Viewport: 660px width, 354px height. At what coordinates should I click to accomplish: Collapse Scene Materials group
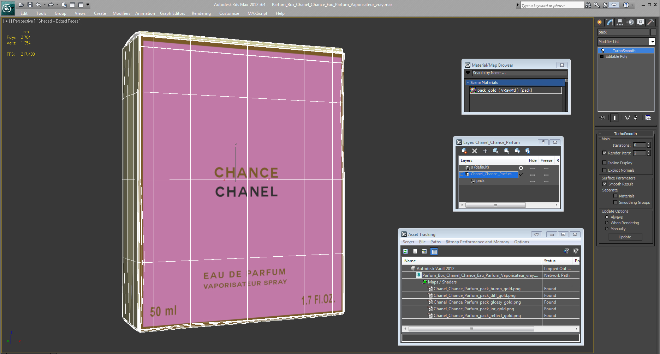[x=468, y=83]
